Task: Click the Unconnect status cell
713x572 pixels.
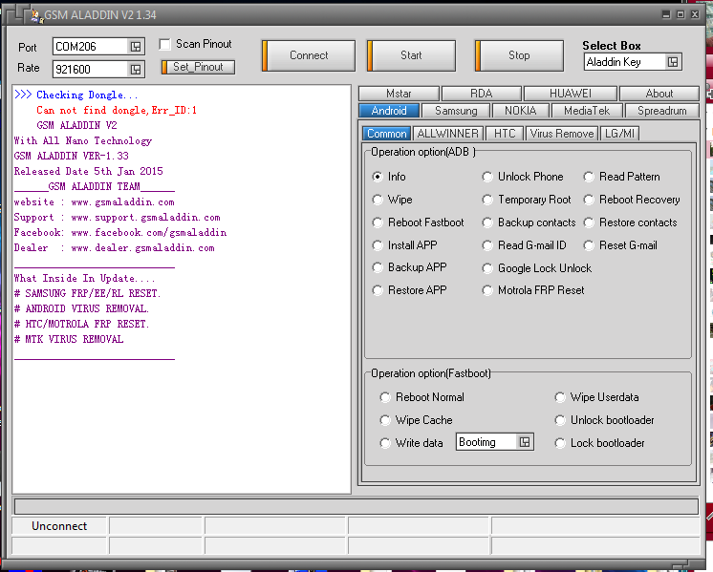Action: [x=59, y=526]
